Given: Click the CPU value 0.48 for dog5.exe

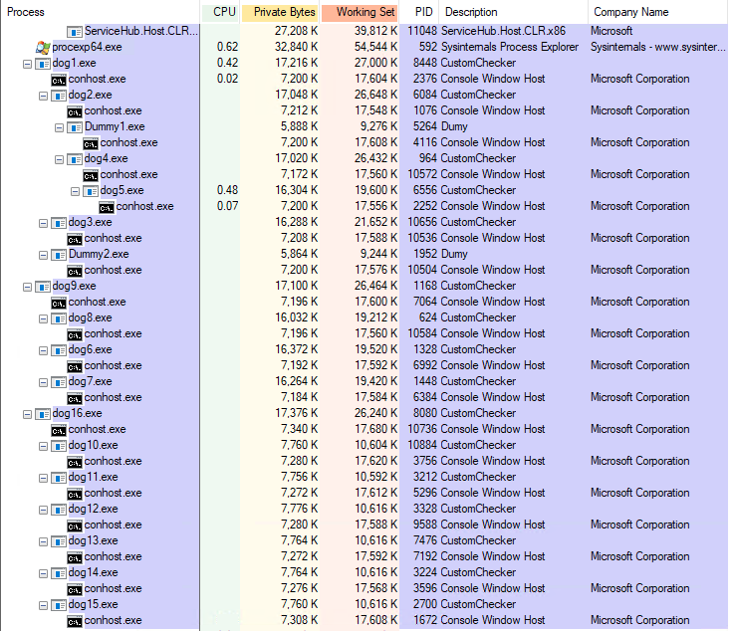Looking at the screenshot, I should click(227, 190).
